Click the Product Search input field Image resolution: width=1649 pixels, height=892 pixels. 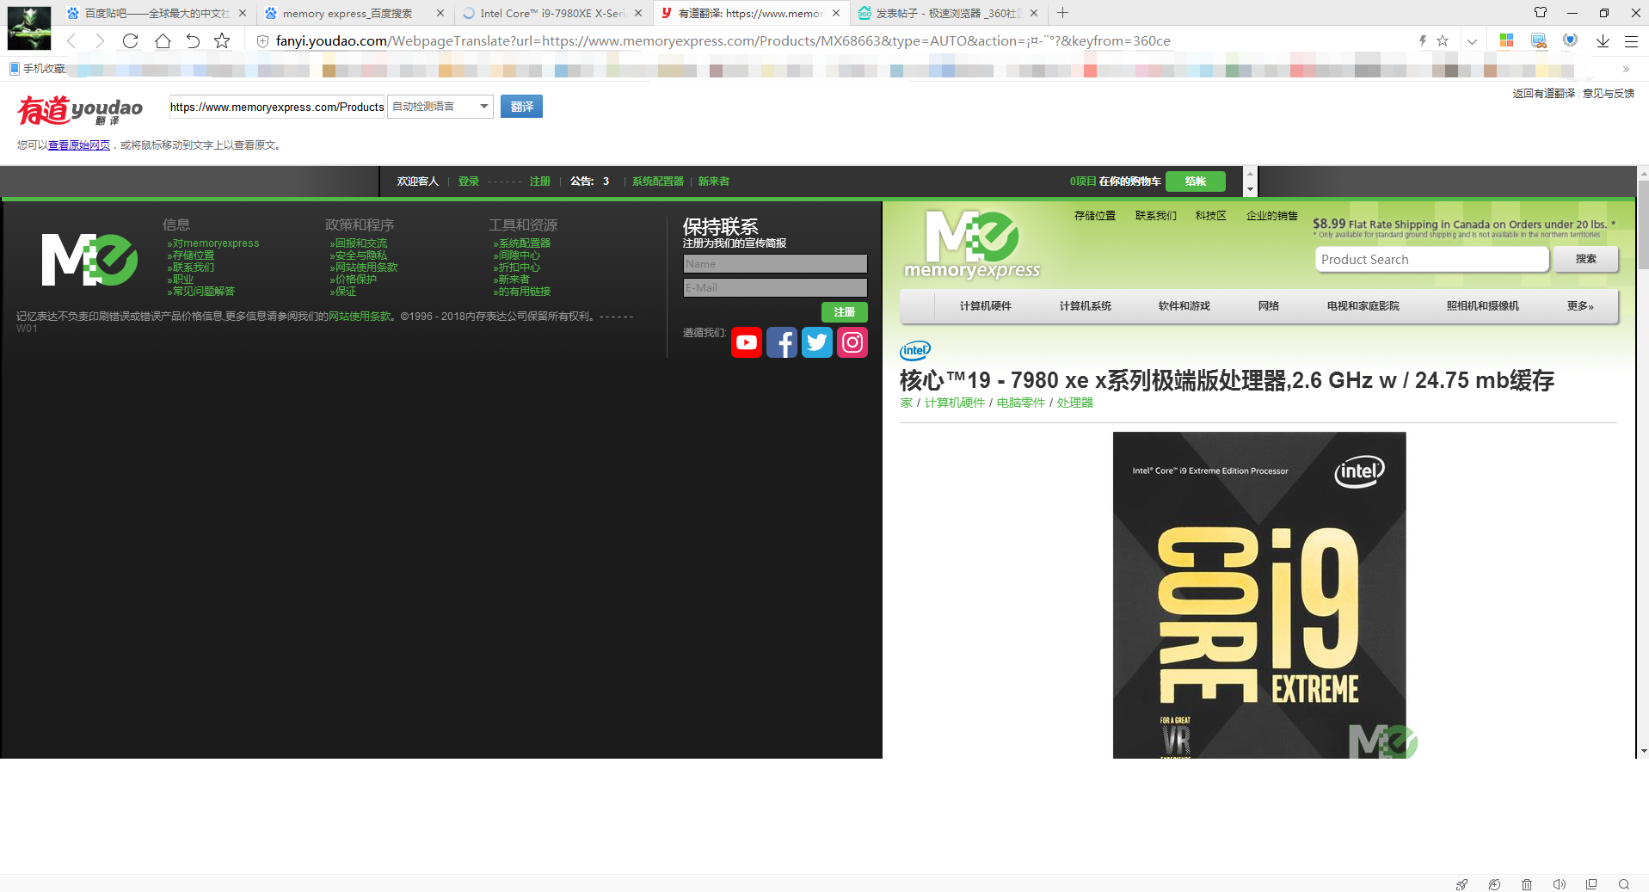pyautogui.click(x=1432, y=260)
